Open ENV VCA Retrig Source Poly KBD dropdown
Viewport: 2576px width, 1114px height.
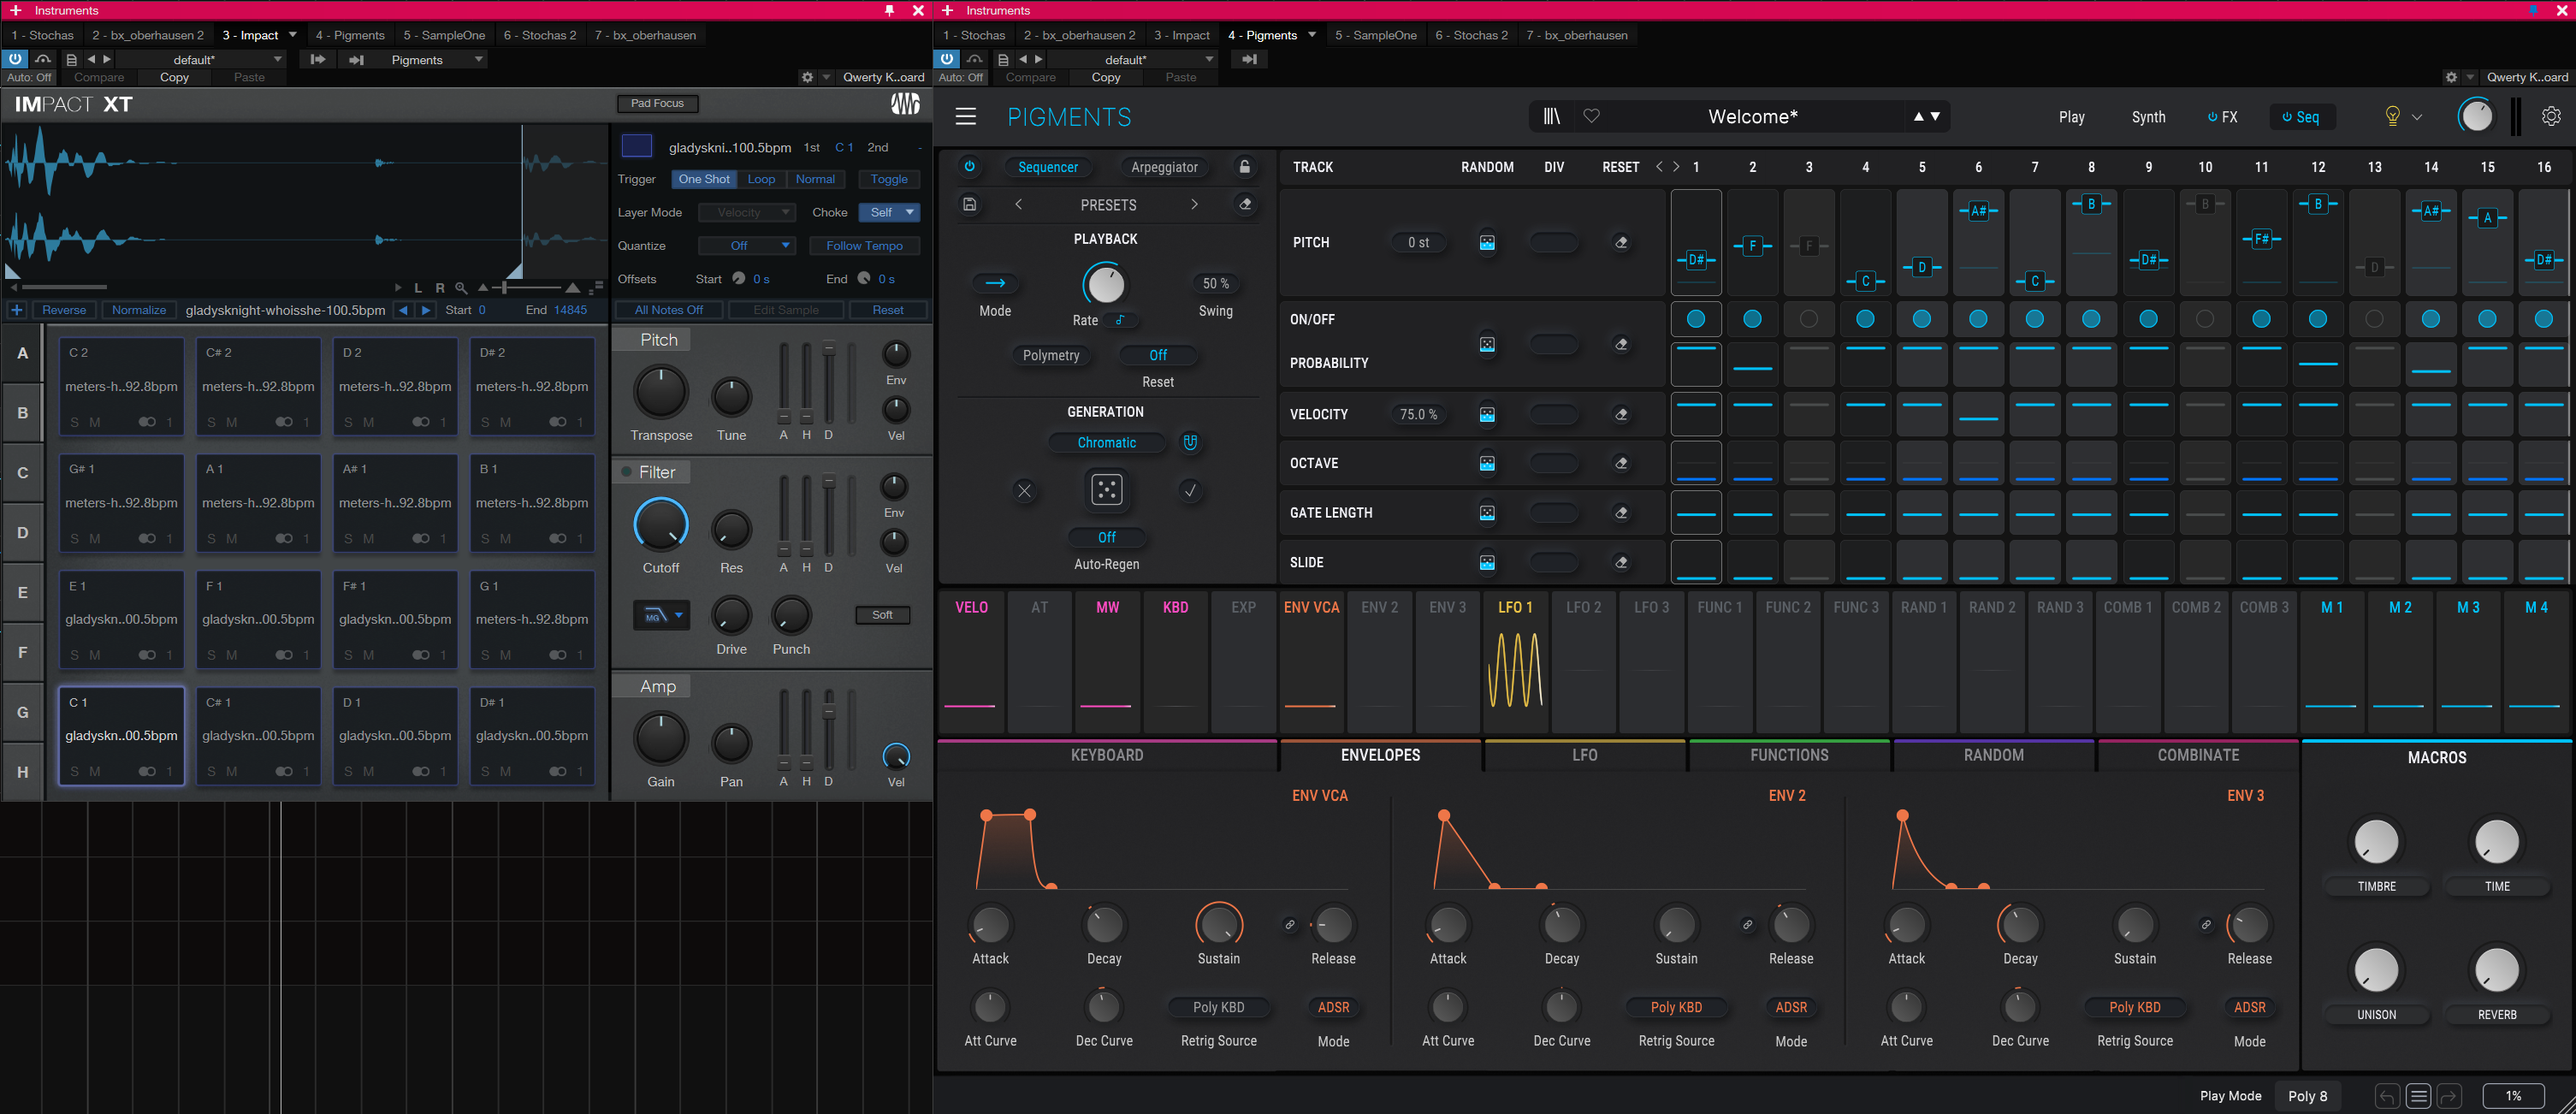[1218, 1007]
